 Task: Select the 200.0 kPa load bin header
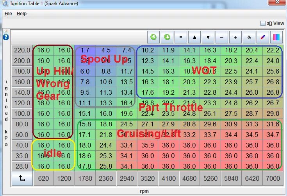(x=22, y=61)
